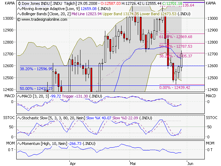Select the Bollinger Bands [Close, 20, 2] label
Viewport: 221px width, 166px height.
pos(46,14)
